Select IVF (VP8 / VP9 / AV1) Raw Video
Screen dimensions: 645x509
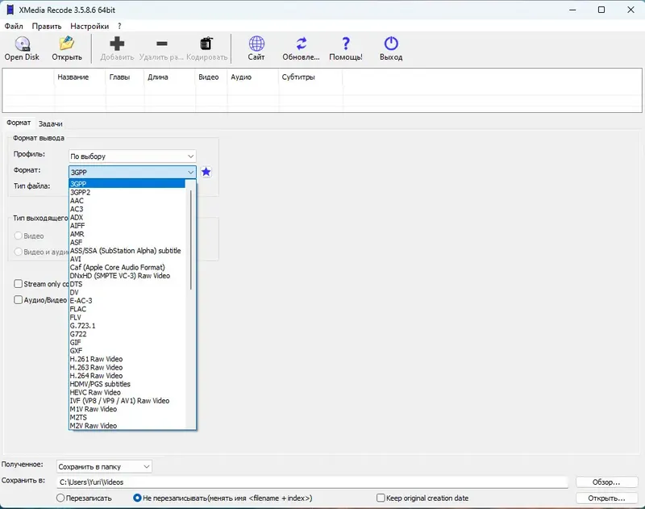click(x=127, y=400)
